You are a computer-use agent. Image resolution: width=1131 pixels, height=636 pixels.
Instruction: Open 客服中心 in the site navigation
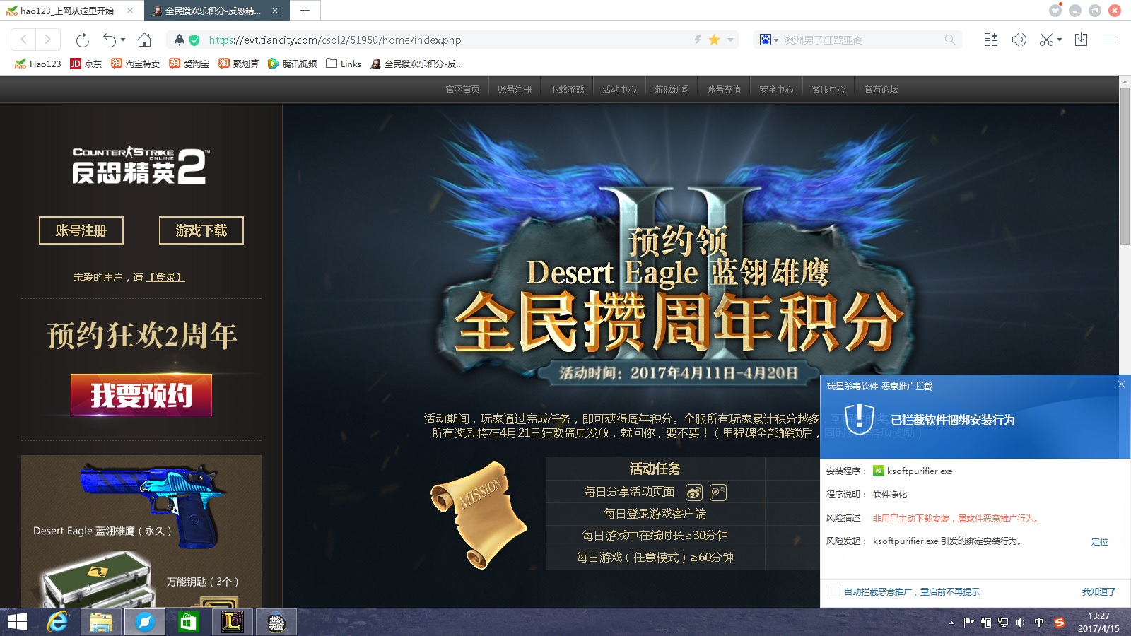pos(829,89)
